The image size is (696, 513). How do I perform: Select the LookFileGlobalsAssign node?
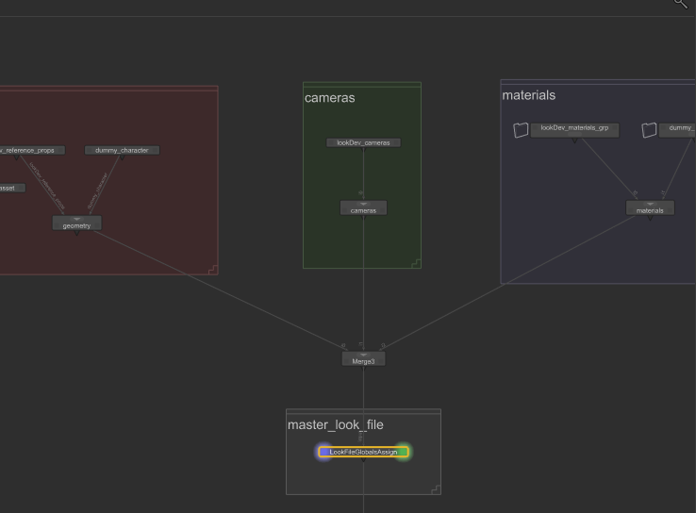pos(363,453)
